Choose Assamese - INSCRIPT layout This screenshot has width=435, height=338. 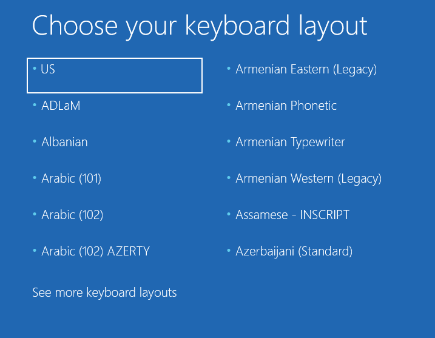click(x=292, y=215)
